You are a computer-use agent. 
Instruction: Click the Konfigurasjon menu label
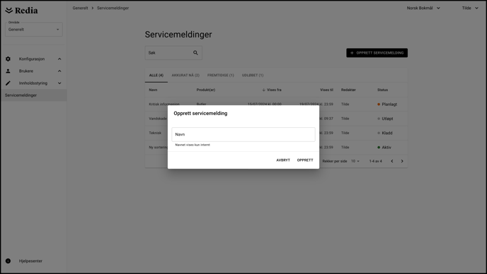32,59
